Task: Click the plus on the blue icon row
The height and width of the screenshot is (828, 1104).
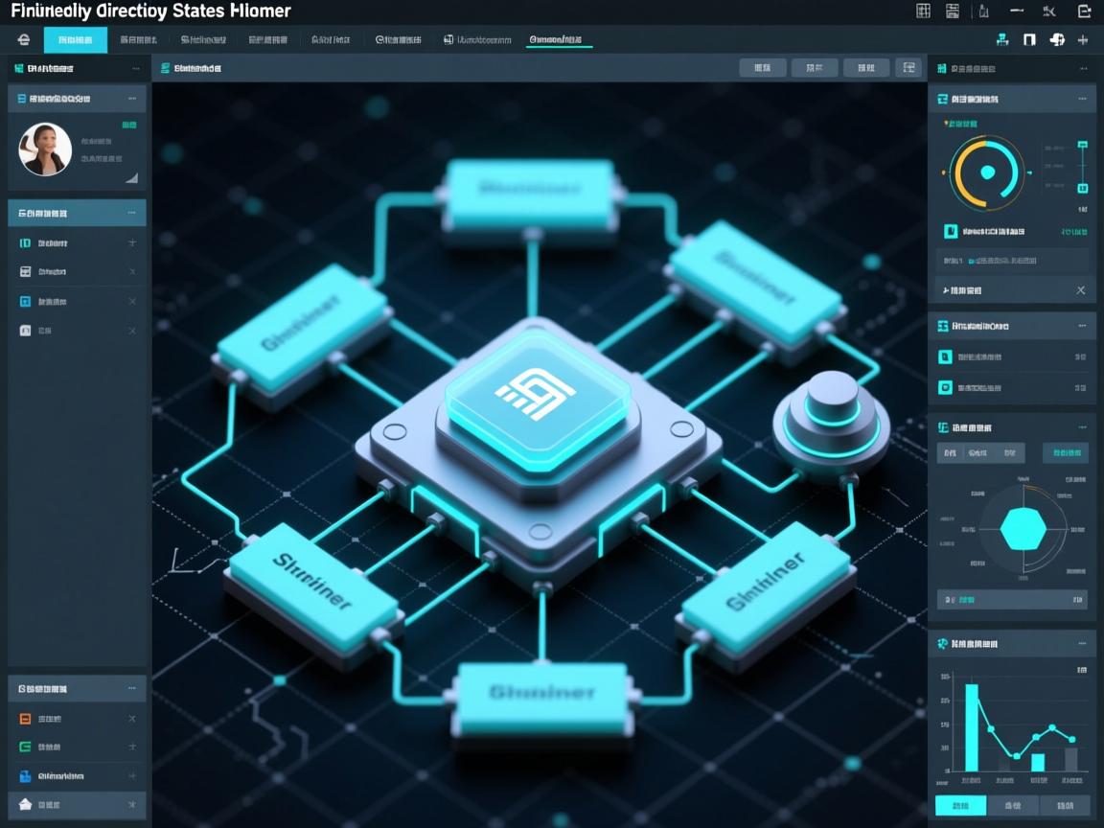Action: 132,776
